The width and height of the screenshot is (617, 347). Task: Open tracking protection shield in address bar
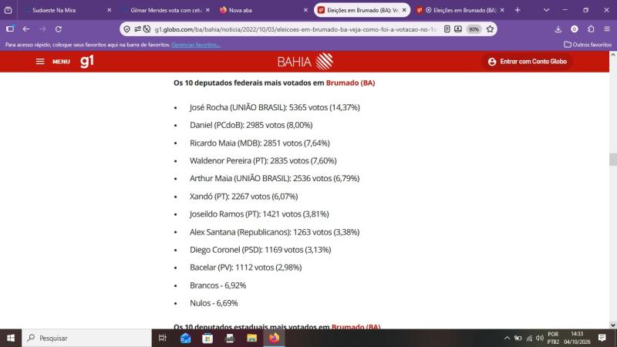tap(126, 29)
